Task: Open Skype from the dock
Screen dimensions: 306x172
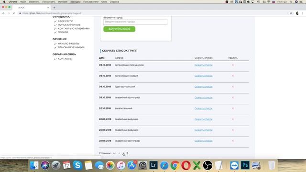Action: coord(77,165)
